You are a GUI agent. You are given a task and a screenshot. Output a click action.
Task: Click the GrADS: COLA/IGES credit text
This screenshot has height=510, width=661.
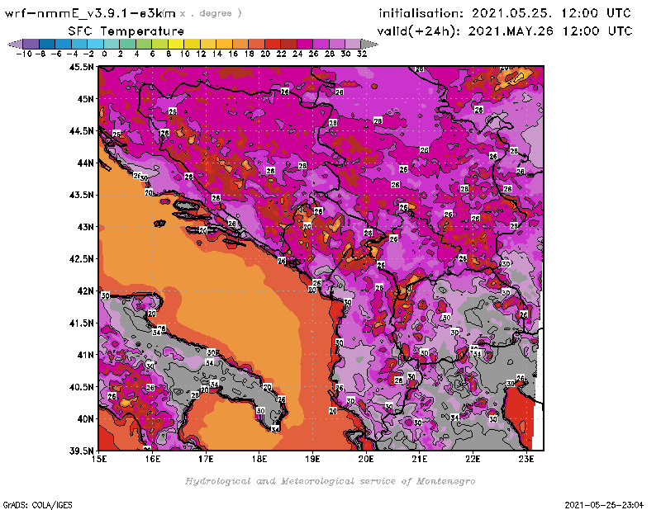[x=29, y=503]
